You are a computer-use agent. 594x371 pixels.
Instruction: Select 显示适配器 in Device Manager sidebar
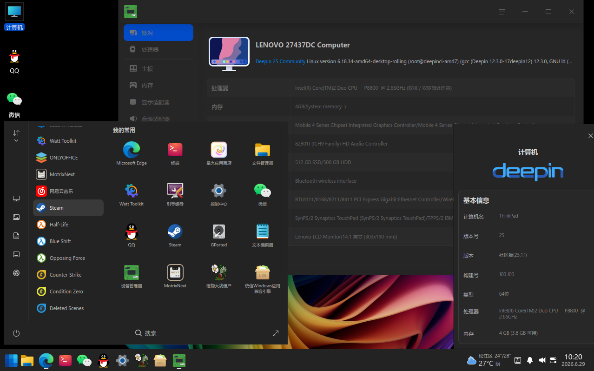click(158, 102)
